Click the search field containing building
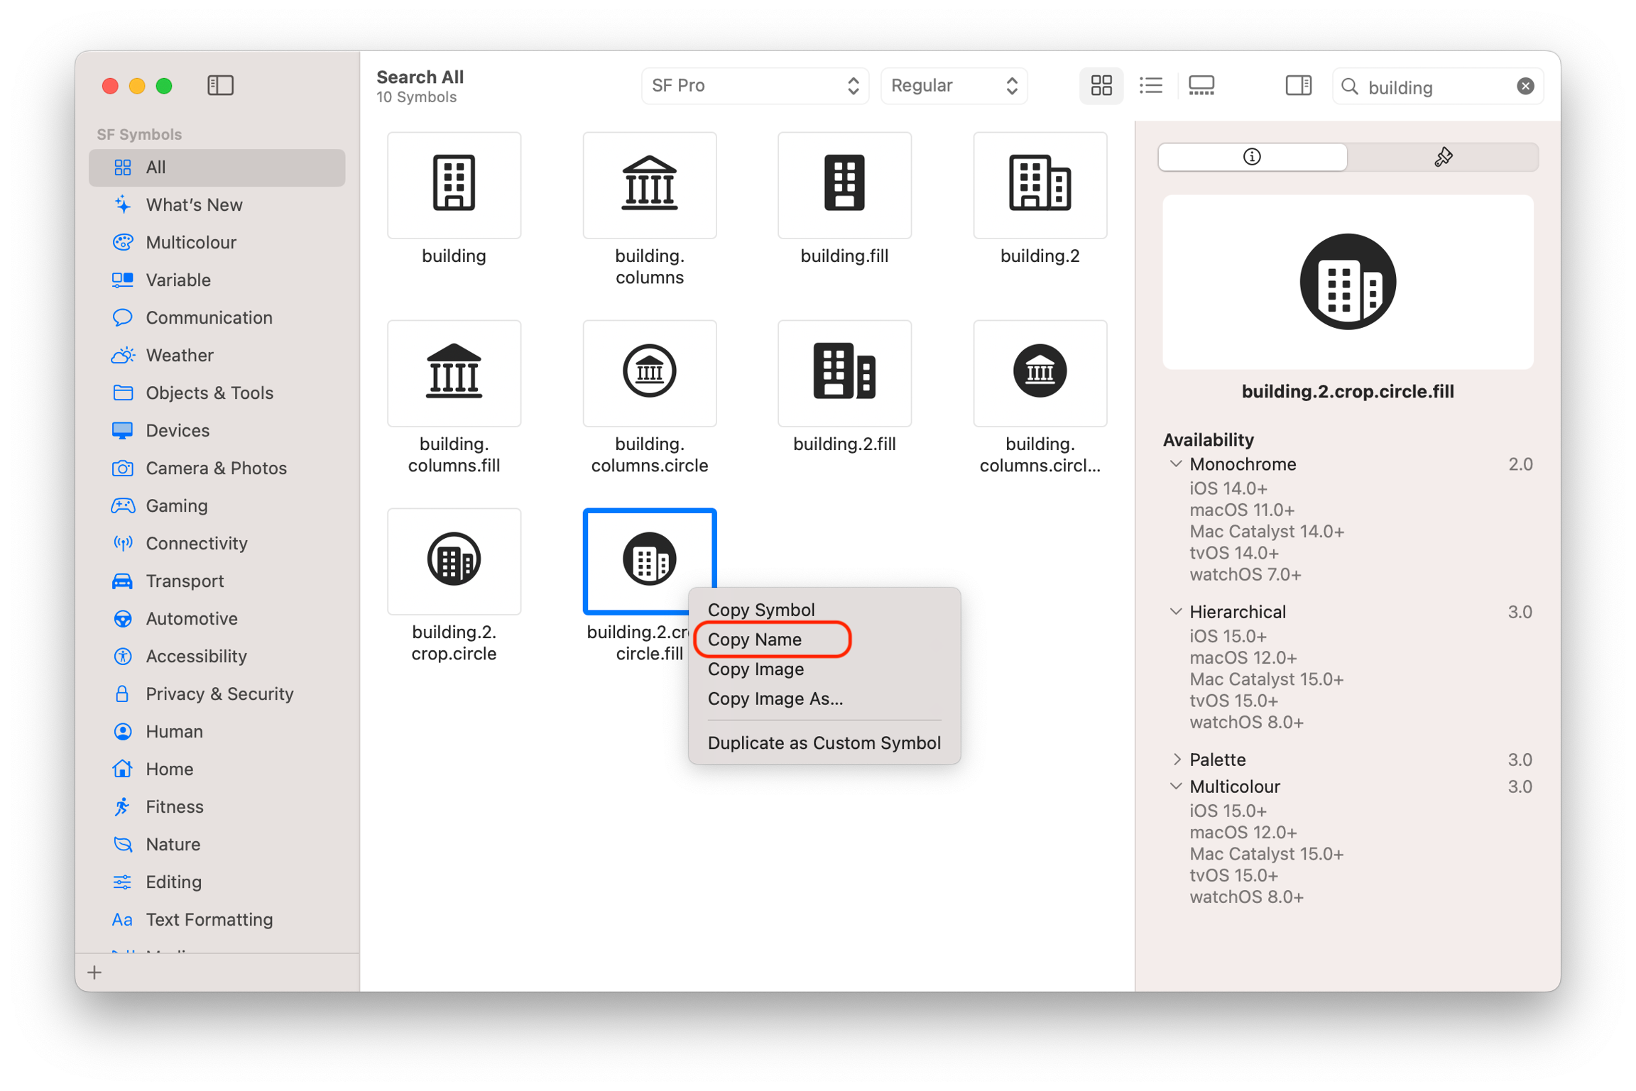This screenshot has height=1091, width=1636. point(1437,87)
